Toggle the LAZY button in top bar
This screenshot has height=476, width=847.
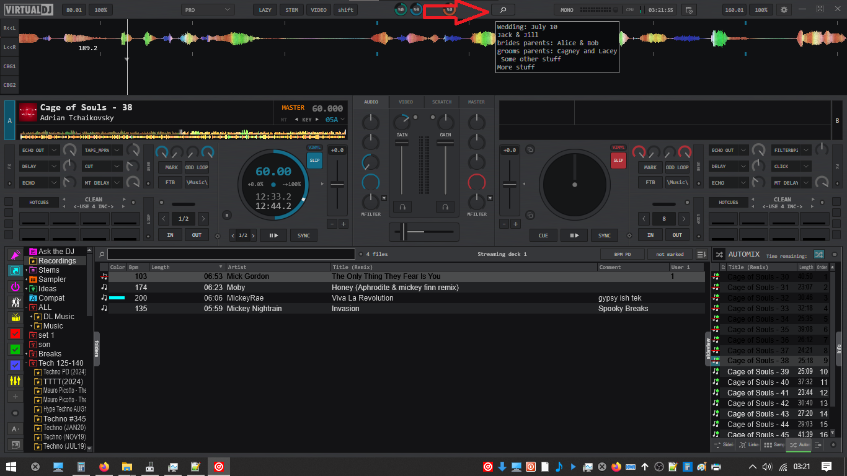(x=265, y=10)
